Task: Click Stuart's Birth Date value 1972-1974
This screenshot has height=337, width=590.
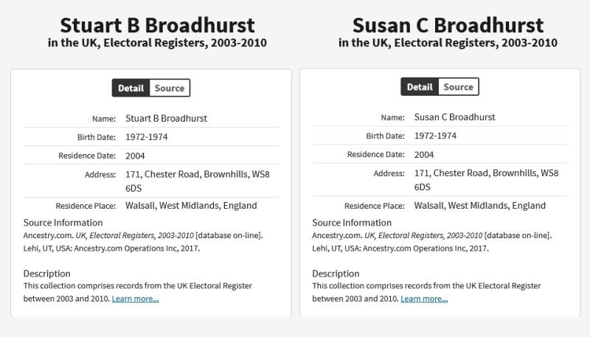Action: pyautogui.click(x=146, y=137)
